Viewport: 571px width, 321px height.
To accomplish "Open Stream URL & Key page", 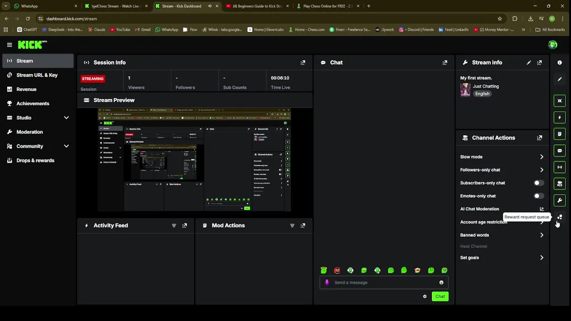I will pos(38,75).
